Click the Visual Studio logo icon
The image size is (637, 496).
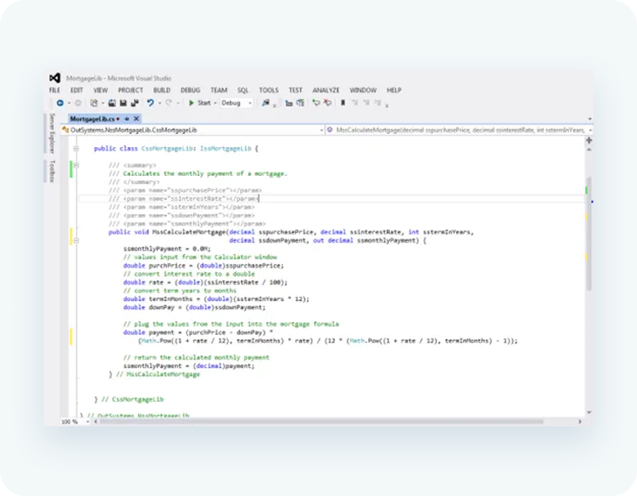[x=54, y=77]
